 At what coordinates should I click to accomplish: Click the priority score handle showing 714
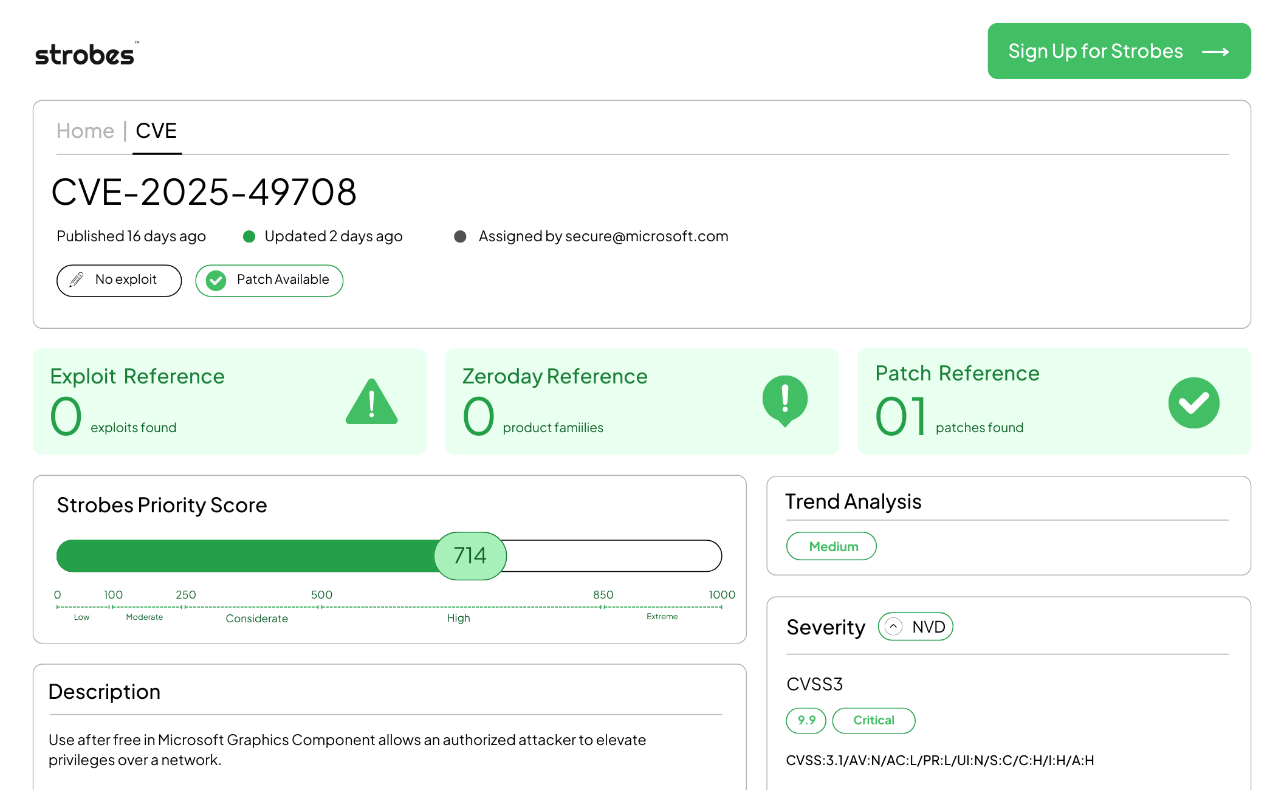(470, 555)
